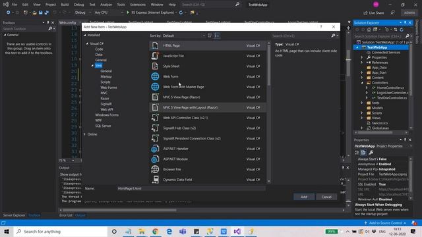Screen dimensions: 422x237
Task: Switch to Server Explorer tab
Action: click(x=15, y=215)
